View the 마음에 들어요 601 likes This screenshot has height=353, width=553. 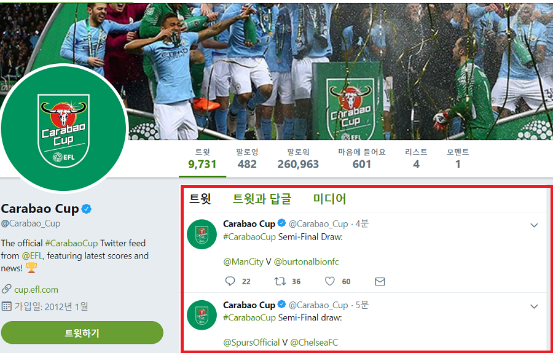point(362,158)
